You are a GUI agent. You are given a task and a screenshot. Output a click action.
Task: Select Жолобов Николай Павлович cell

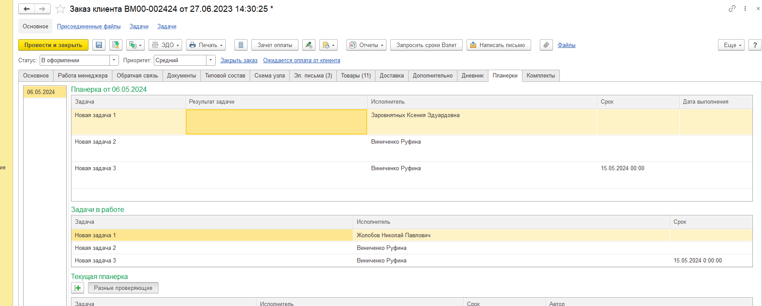coord(511,235)
